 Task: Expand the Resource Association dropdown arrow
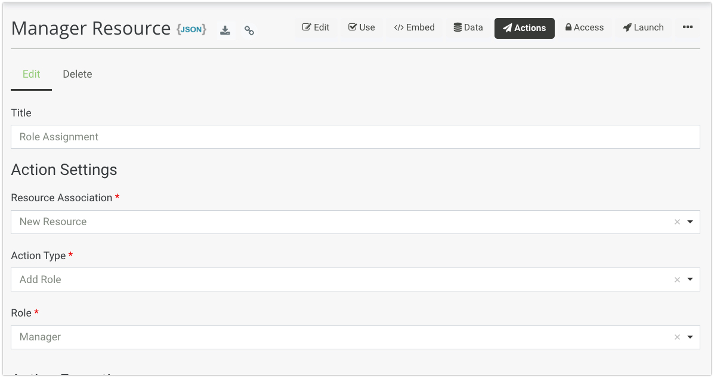tap(690, 222)
